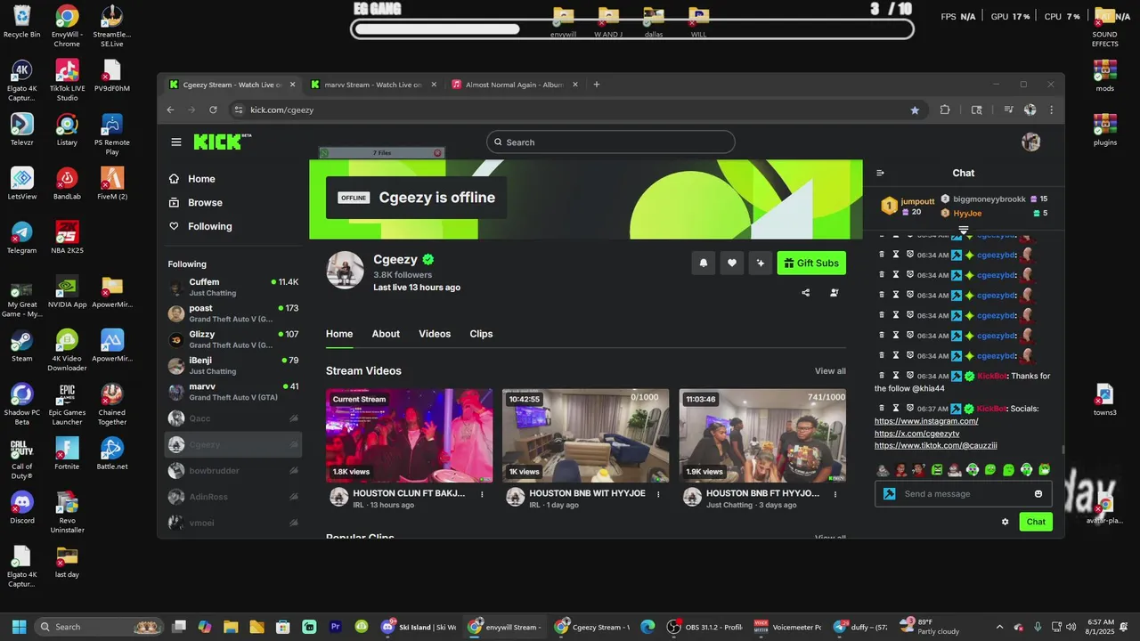Switch to the Videos tab
This screenshot has height=641, width=1140.
(435, 334)
